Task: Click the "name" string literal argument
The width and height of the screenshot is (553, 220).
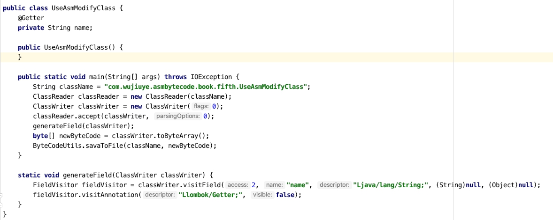Action: (x=298, y=185)
